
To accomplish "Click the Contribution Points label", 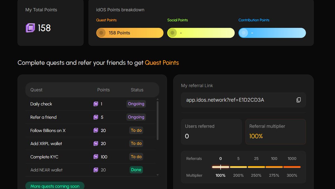I will [254, 20].
